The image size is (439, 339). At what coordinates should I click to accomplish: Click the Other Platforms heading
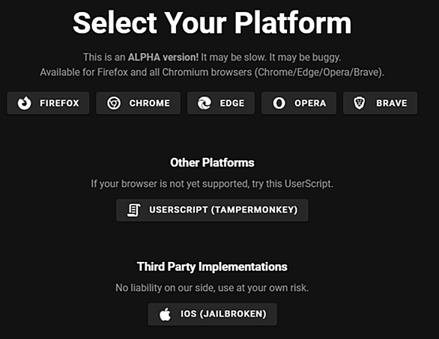tap(212, 162)
